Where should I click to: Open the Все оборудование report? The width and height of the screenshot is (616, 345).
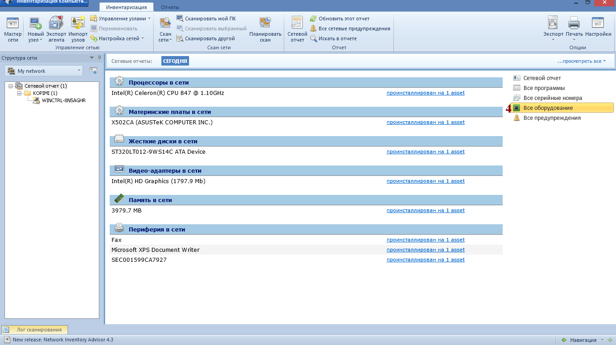(562, 108)
